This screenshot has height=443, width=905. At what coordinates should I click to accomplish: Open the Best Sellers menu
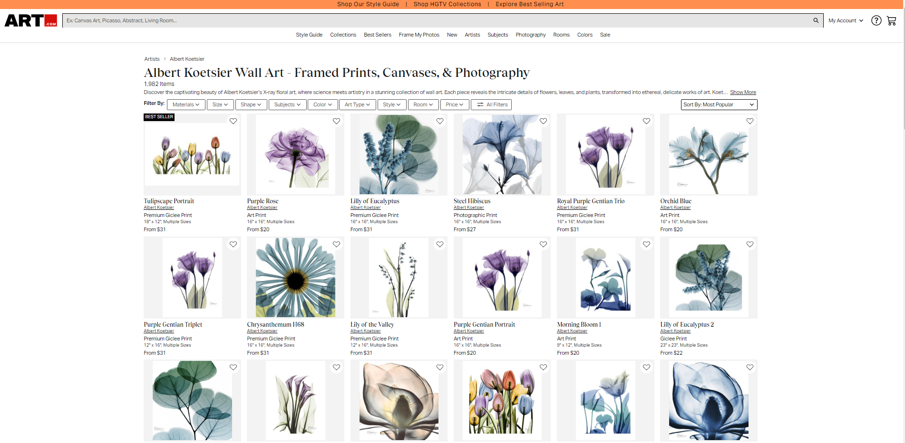point(377,35)
